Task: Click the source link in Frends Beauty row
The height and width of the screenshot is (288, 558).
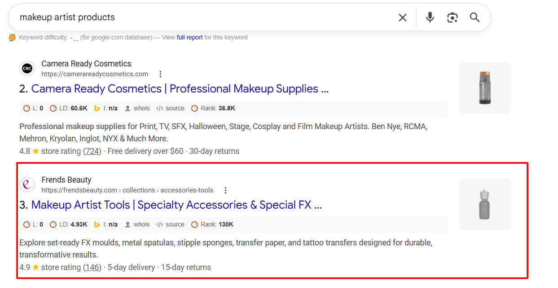Action: 170,224
